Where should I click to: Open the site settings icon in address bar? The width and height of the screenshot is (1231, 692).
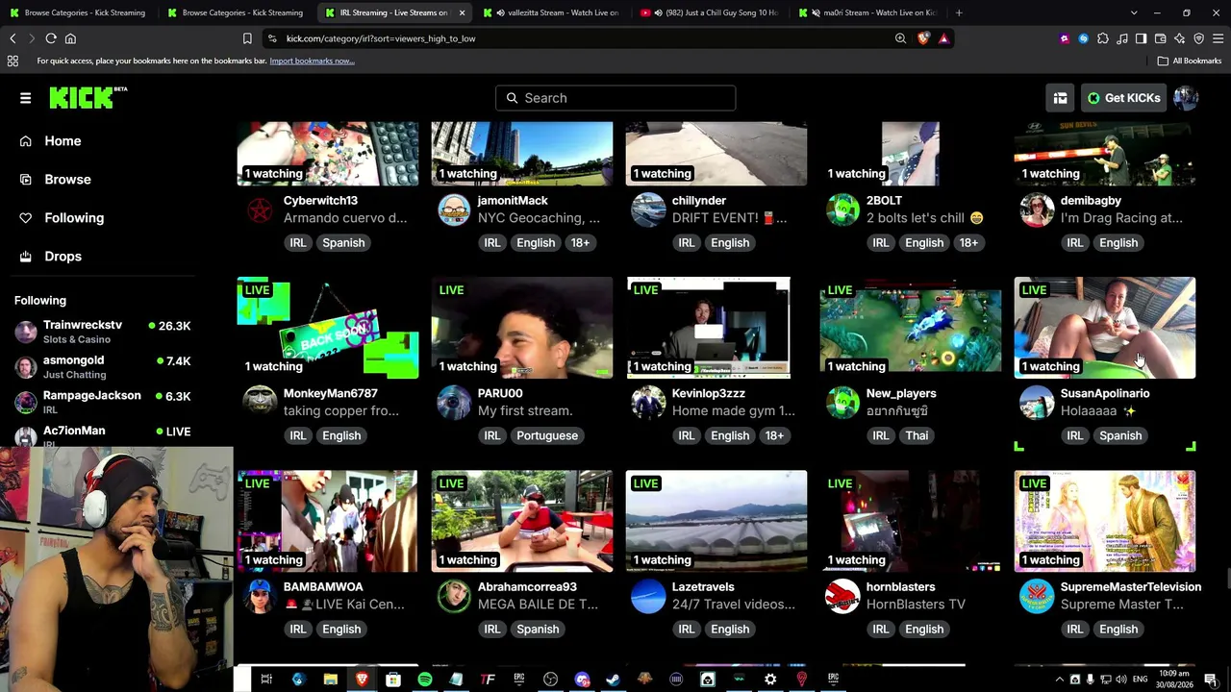272,38
